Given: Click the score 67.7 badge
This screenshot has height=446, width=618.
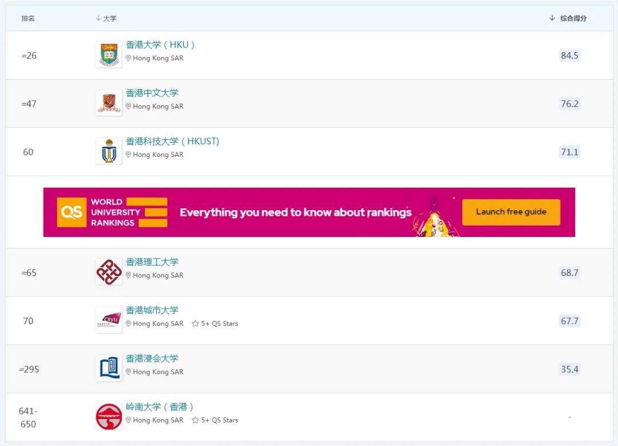Looking at the screenshot, I should click(569, 321).
